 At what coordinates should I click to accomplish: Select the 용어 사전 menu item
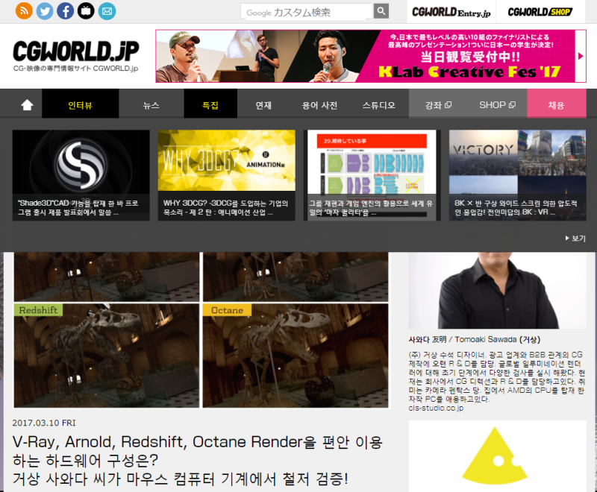pos(320,105)
